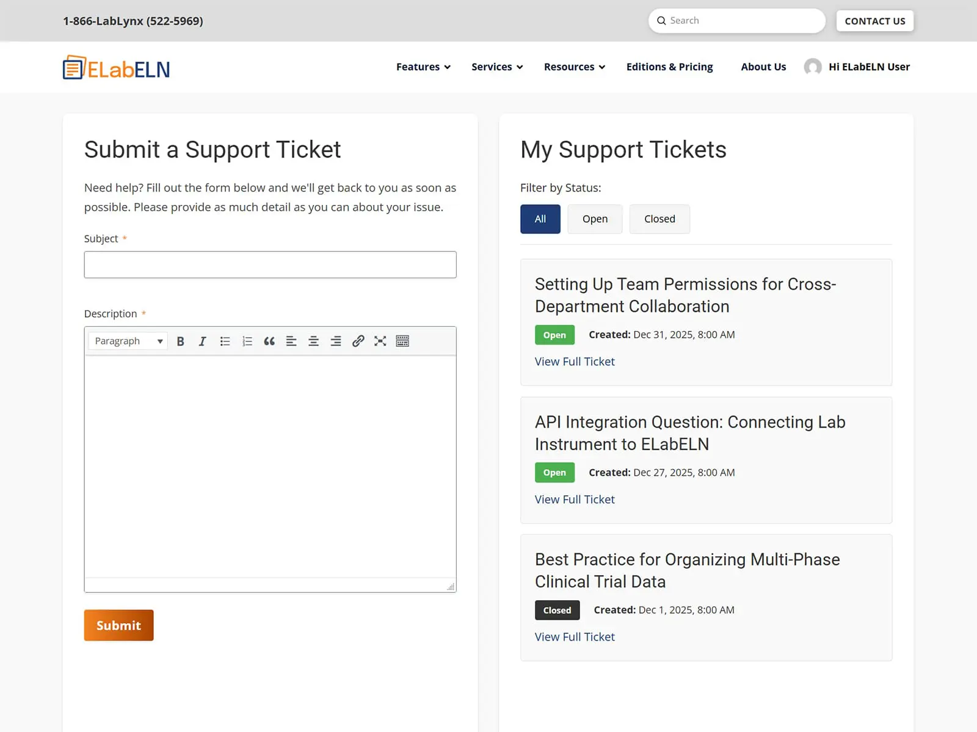This screenshot has height=732, width=977.
Task: Insert a hyperlink in the description editor
Action: (x=358, y=341)
